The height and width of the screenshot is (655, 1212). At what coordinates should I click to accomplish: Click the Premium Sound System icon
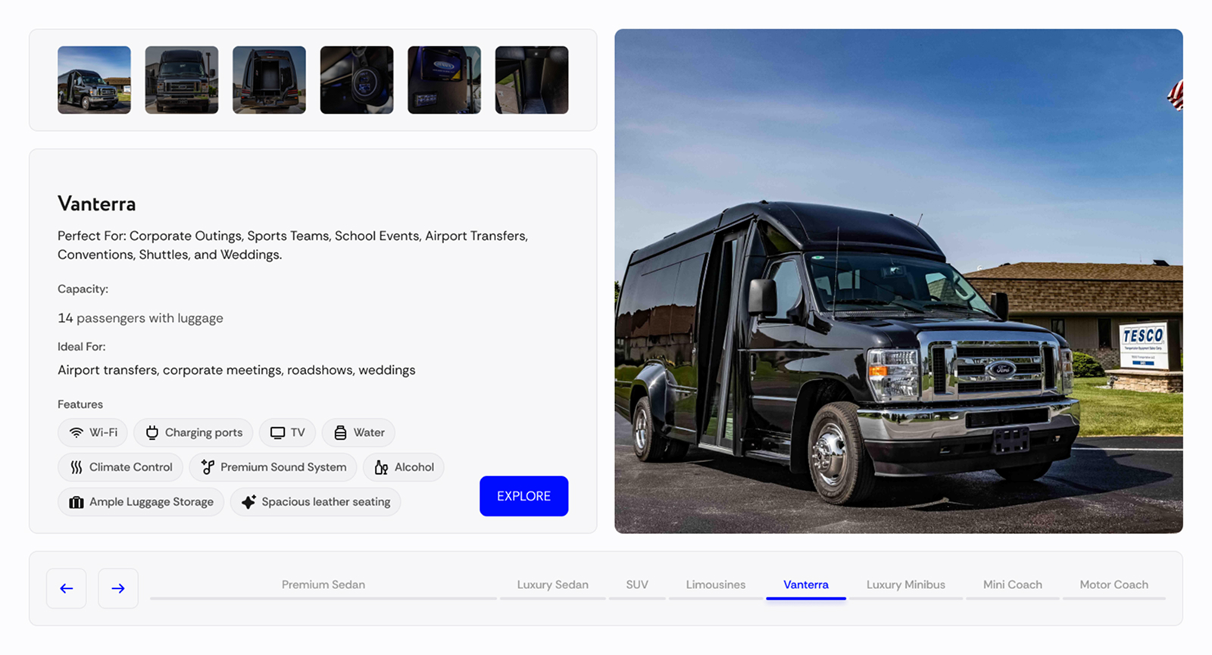pos(208,467)
